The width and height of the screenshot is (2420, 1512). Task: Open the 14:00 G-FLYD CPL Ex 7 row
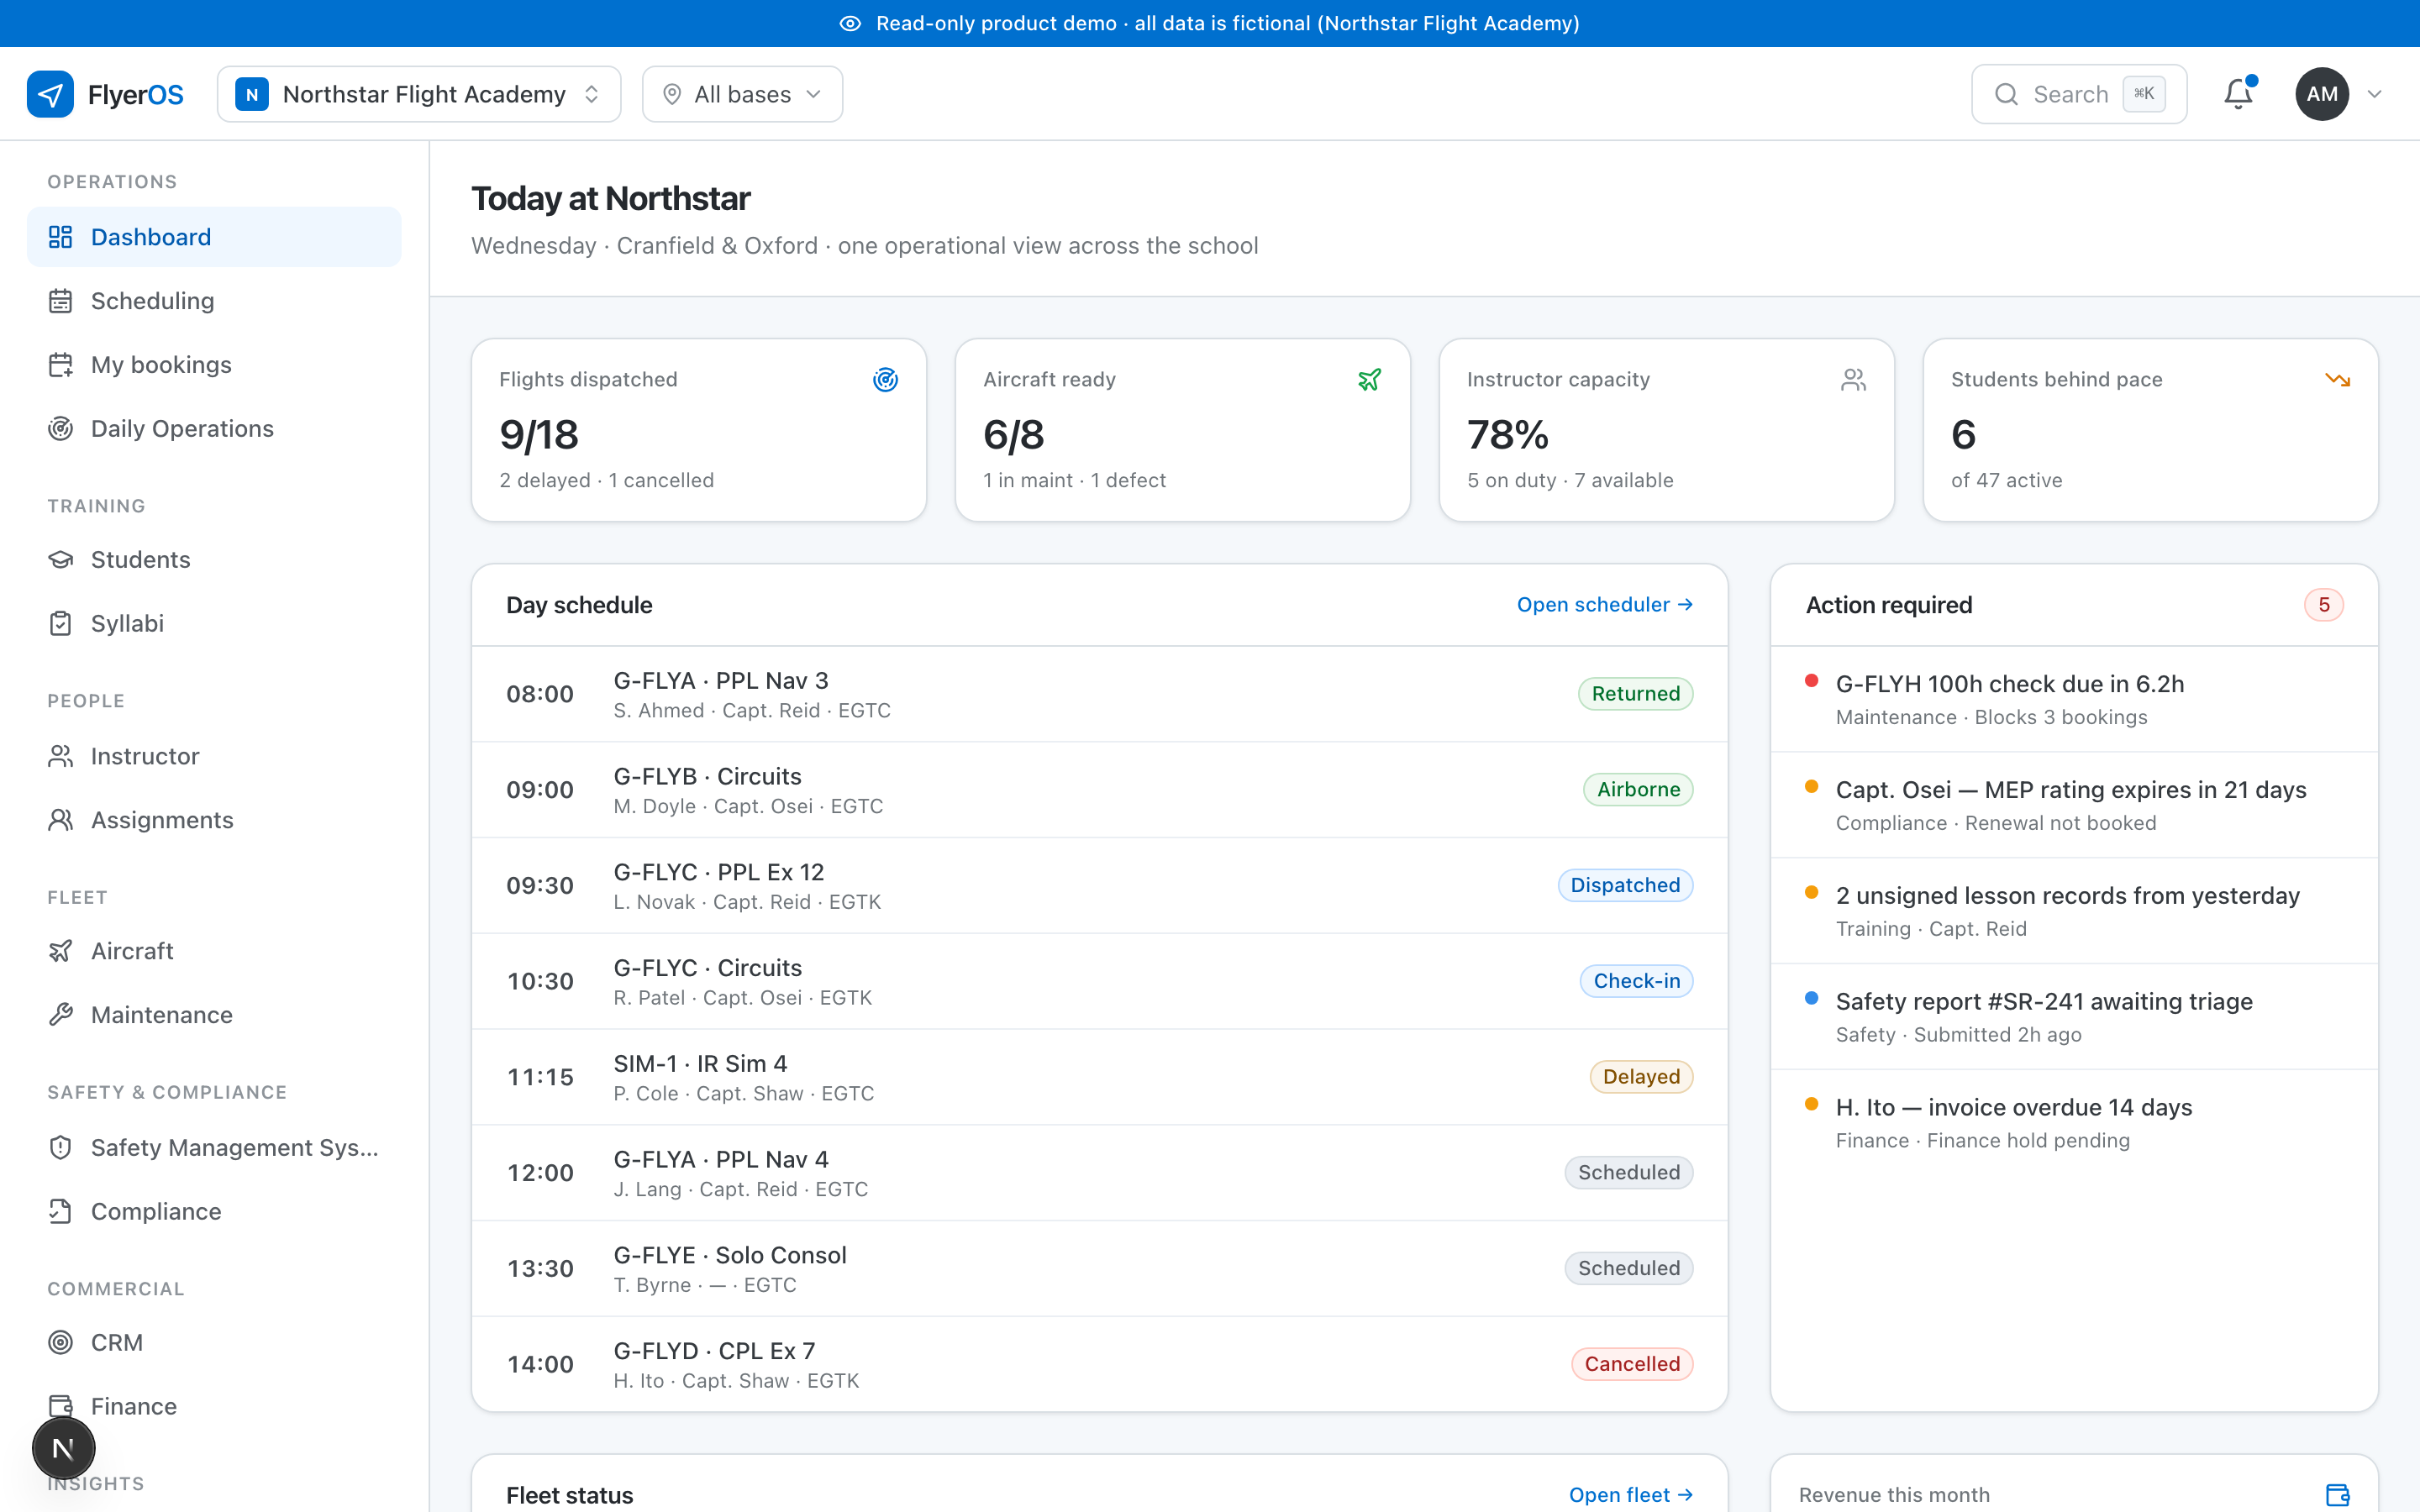1099,1365
